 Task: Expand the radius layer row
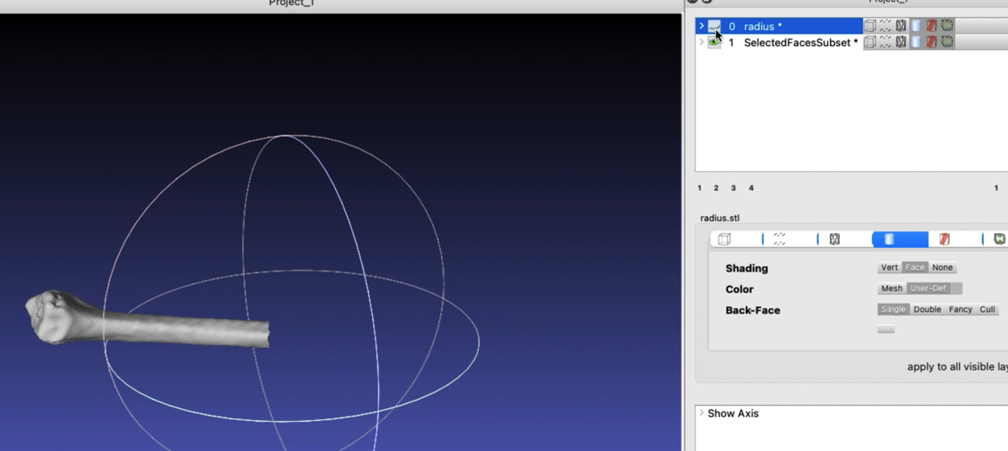click(701, 26)
